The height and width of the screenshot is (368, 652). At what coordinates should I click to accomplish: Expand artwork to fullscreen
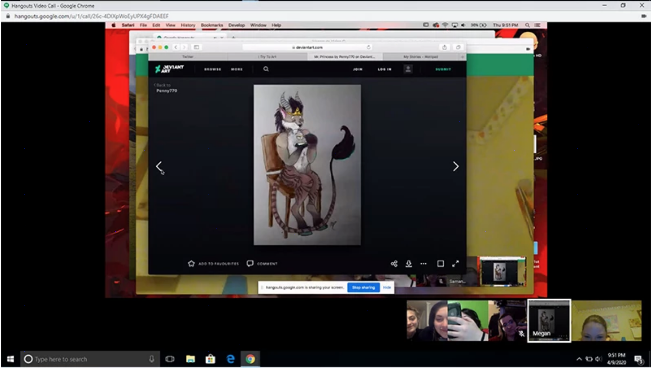pos(455,264)
